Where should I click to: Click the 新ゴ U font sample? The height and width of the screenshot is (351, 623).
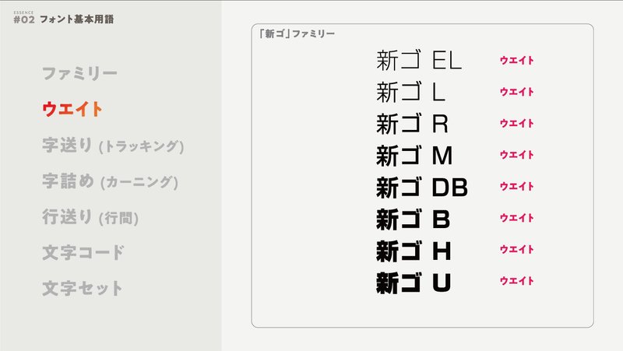414,283
